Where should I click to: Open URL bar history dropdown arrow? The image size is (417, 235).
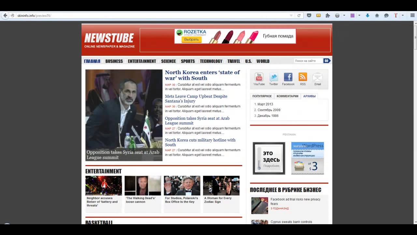click(291, 15)
